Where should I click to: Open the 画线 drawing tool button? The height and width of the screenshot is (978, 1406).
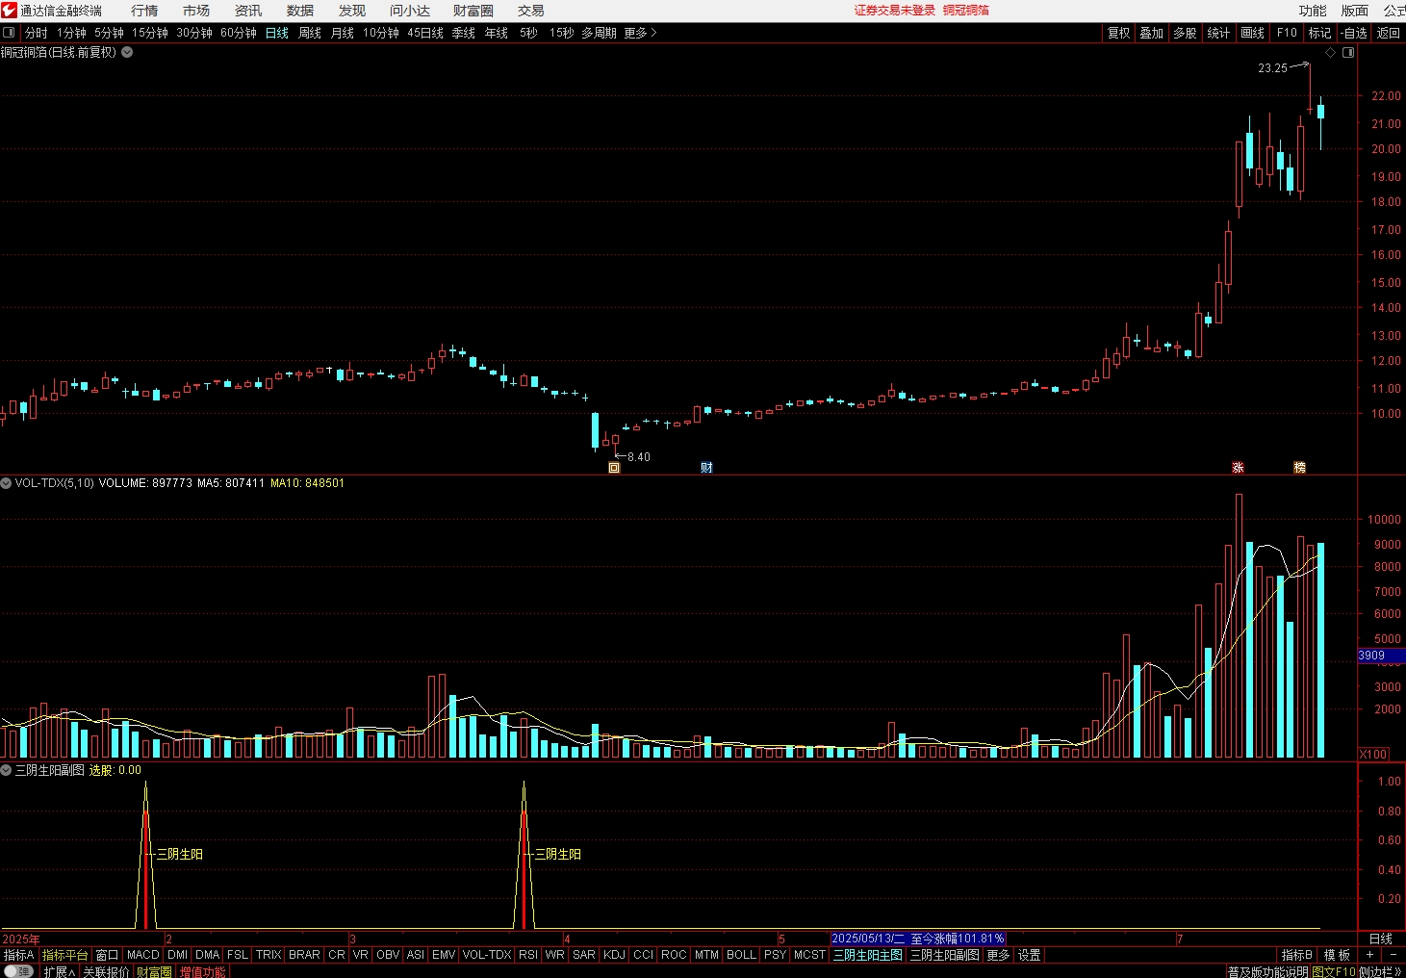(x=1253, y=33)
